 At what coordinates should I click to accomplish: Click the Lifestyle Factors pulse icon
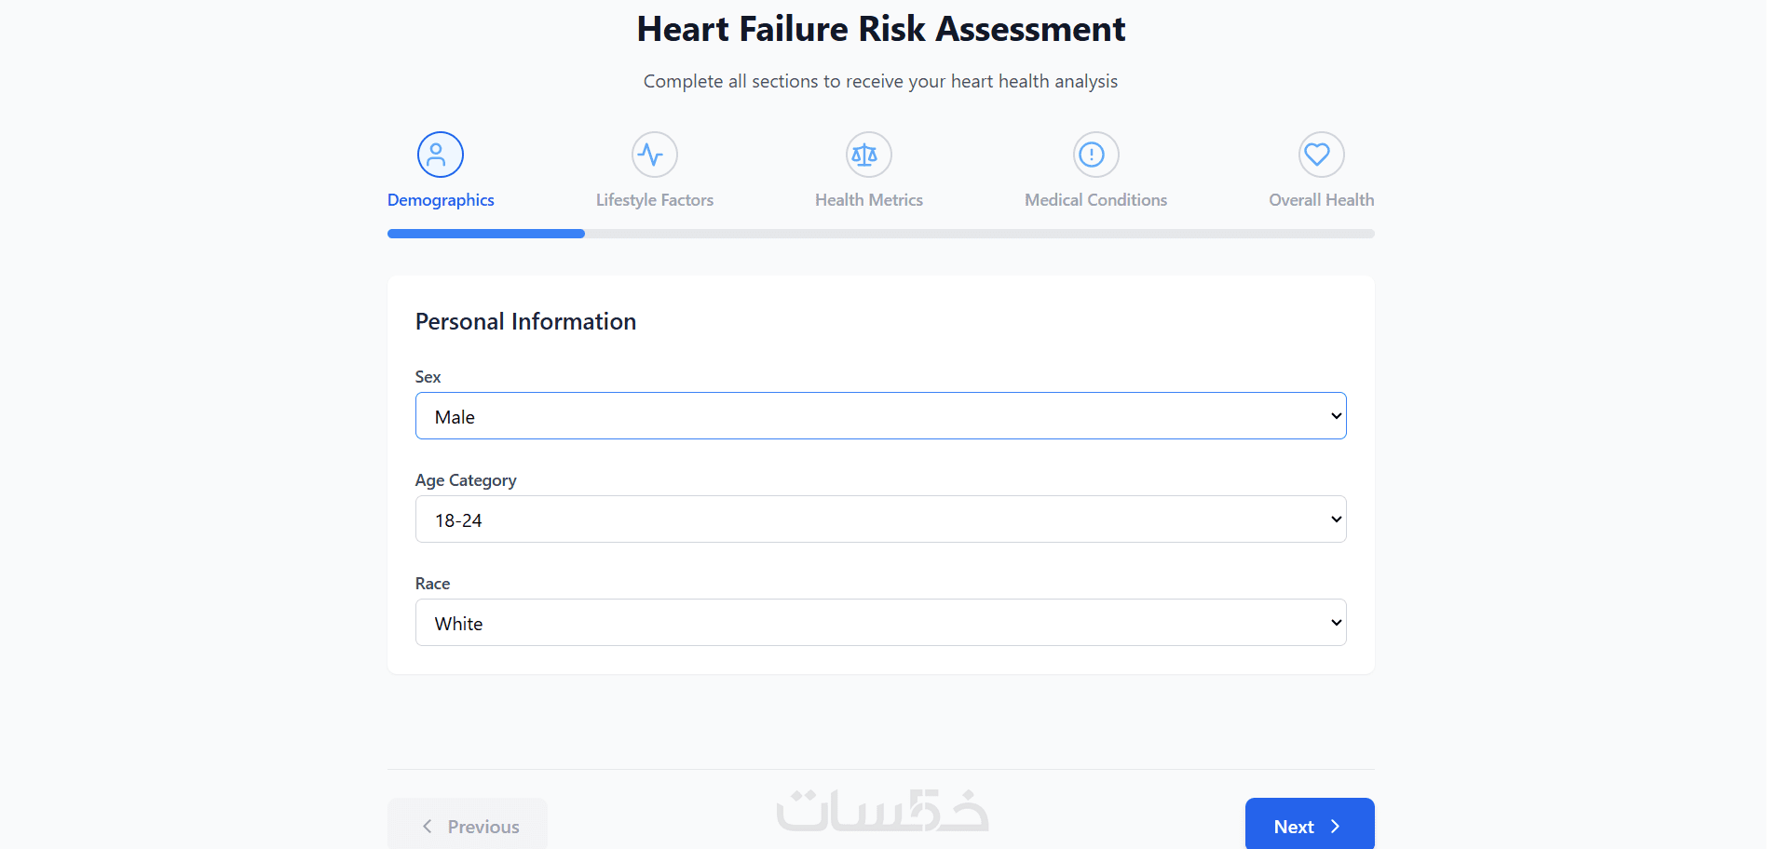654,155
